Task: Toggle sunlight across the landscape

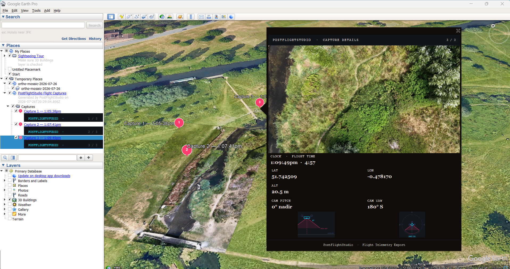Action: click(x=169, y=17)
